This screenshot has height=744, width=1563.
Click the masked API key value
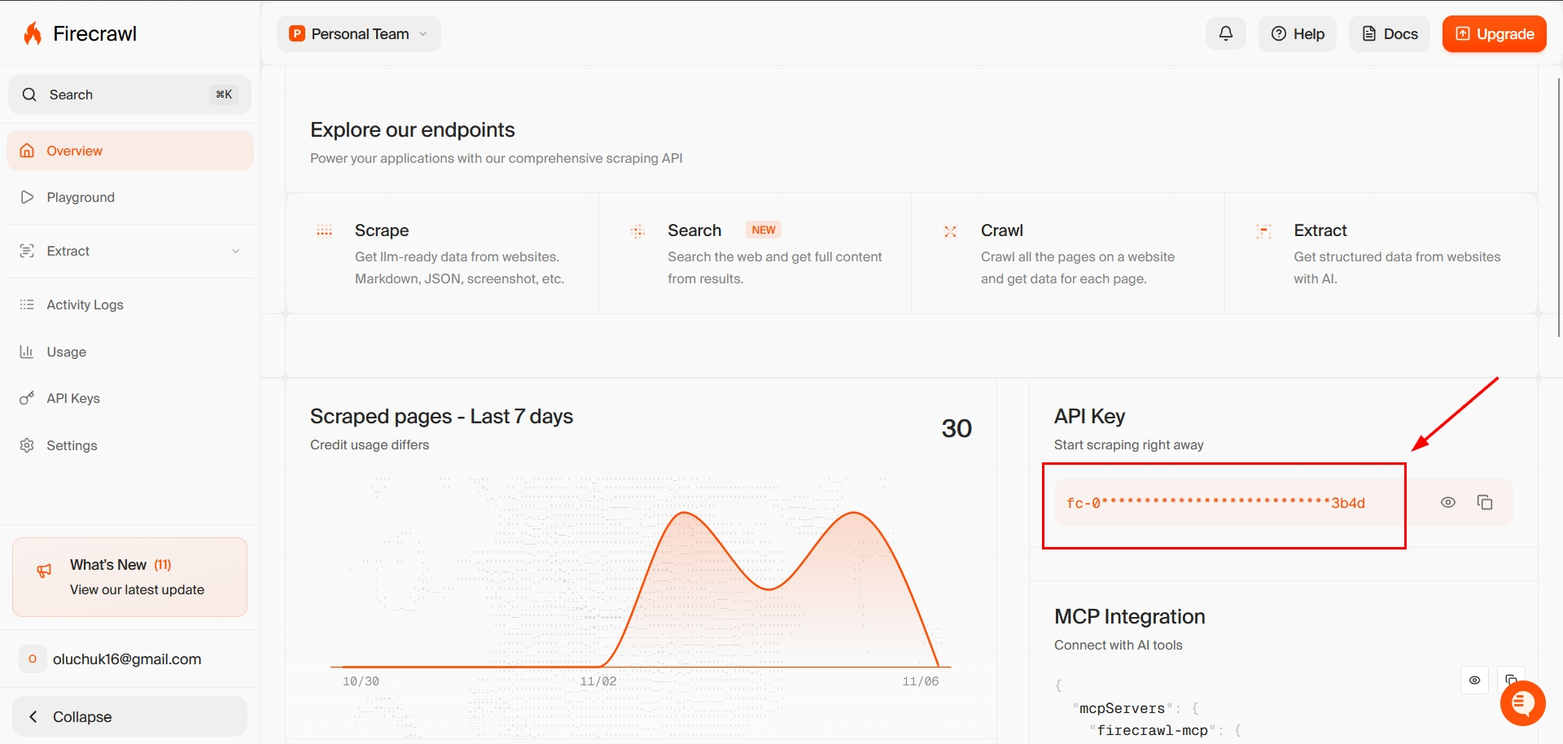pos(1215,503)
